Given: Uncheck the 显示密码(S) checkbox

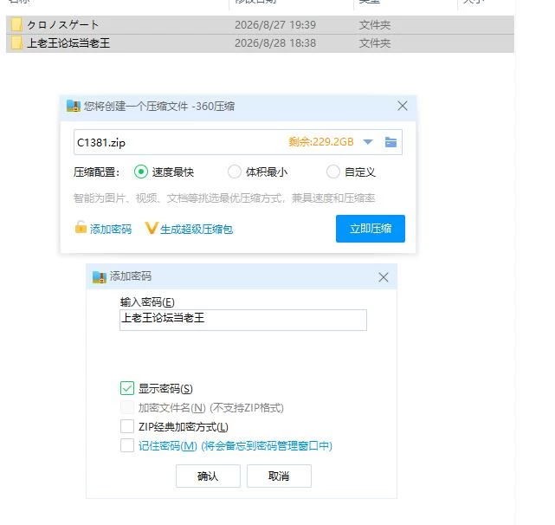Looking at the screenshot, I should (x=127, y=388).
